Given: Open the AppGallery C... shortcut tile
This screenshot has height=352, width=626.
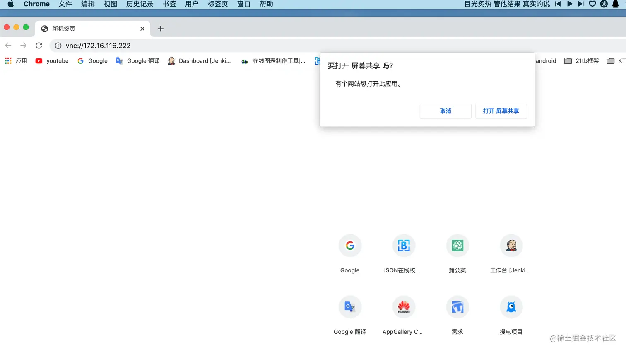Looking at the screenshot, I should pos(404,315).
